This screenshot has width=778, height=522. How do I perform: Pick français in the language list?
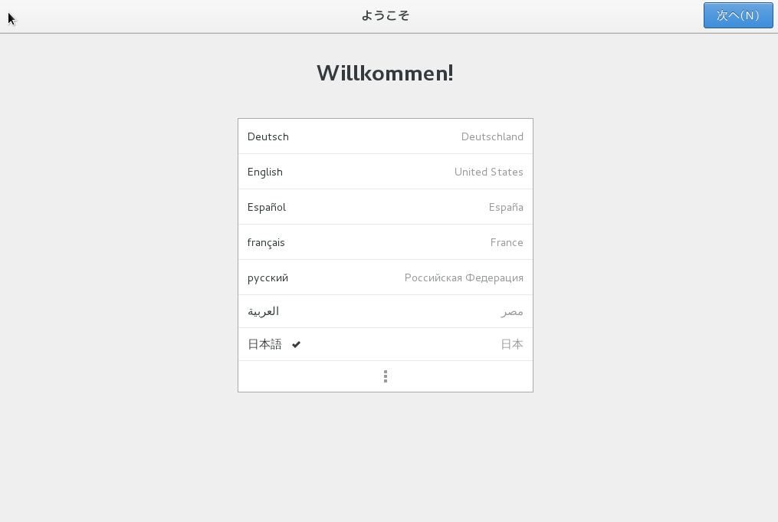coord(386,242)
